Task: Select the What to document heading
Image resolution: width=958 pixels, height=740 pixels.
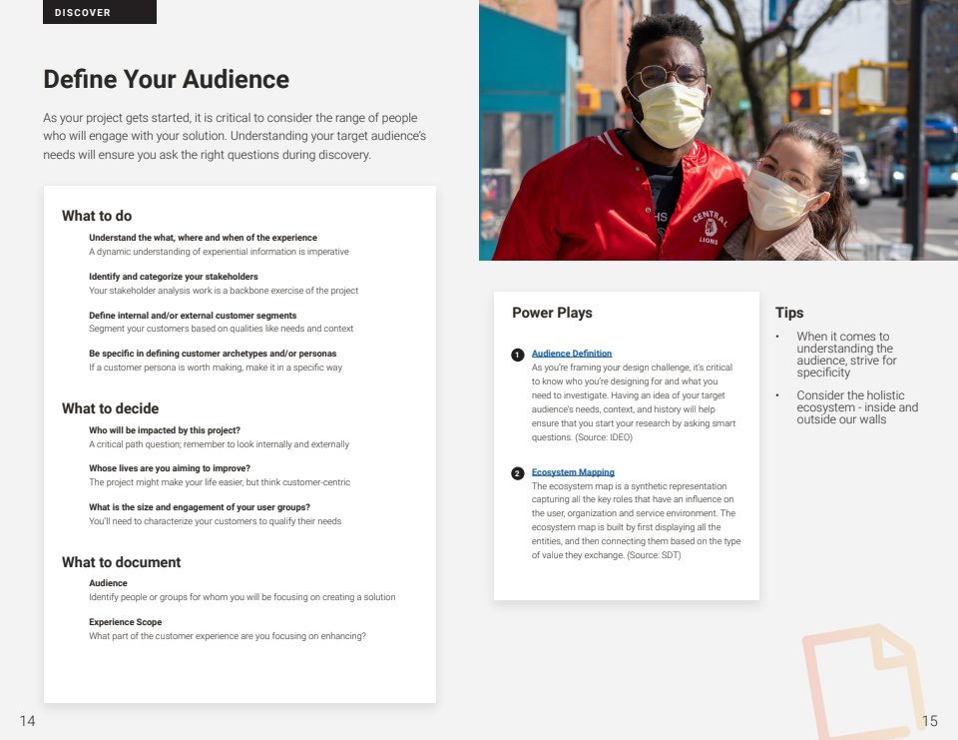Action: [x=121, y=562]
